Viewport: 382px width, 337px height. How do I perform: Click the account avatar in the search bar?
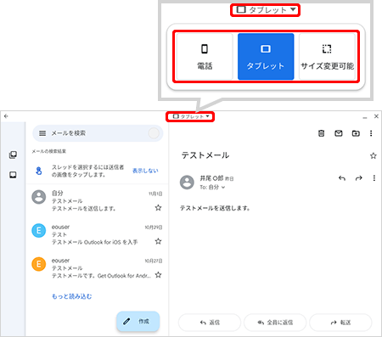click(154, 133)
